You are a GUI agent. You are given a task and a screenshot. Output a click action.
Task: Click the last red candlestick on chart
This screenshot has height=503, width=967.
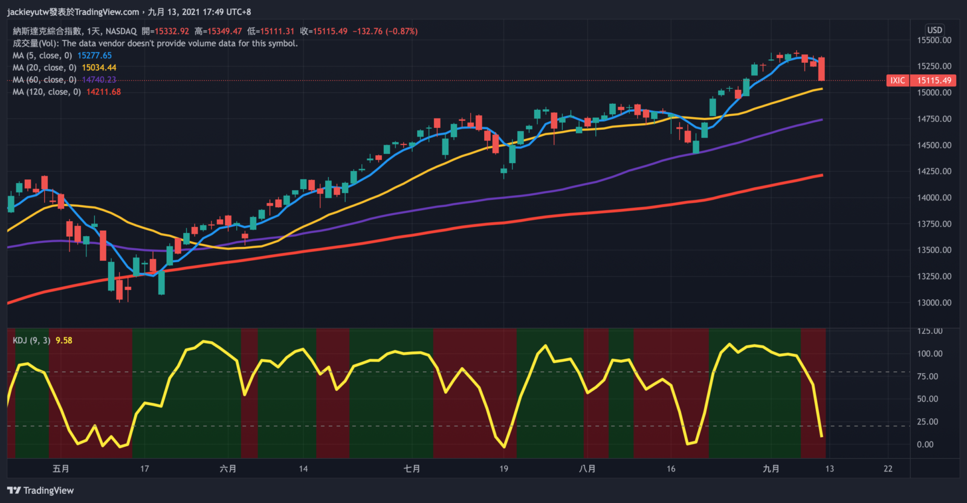pos(821,69)
